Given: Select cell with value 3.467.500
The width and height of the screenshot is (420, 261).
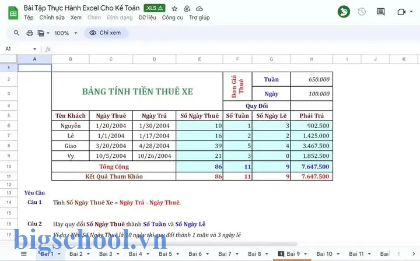Looking at the screenshot, I should (x=311, y=146).
